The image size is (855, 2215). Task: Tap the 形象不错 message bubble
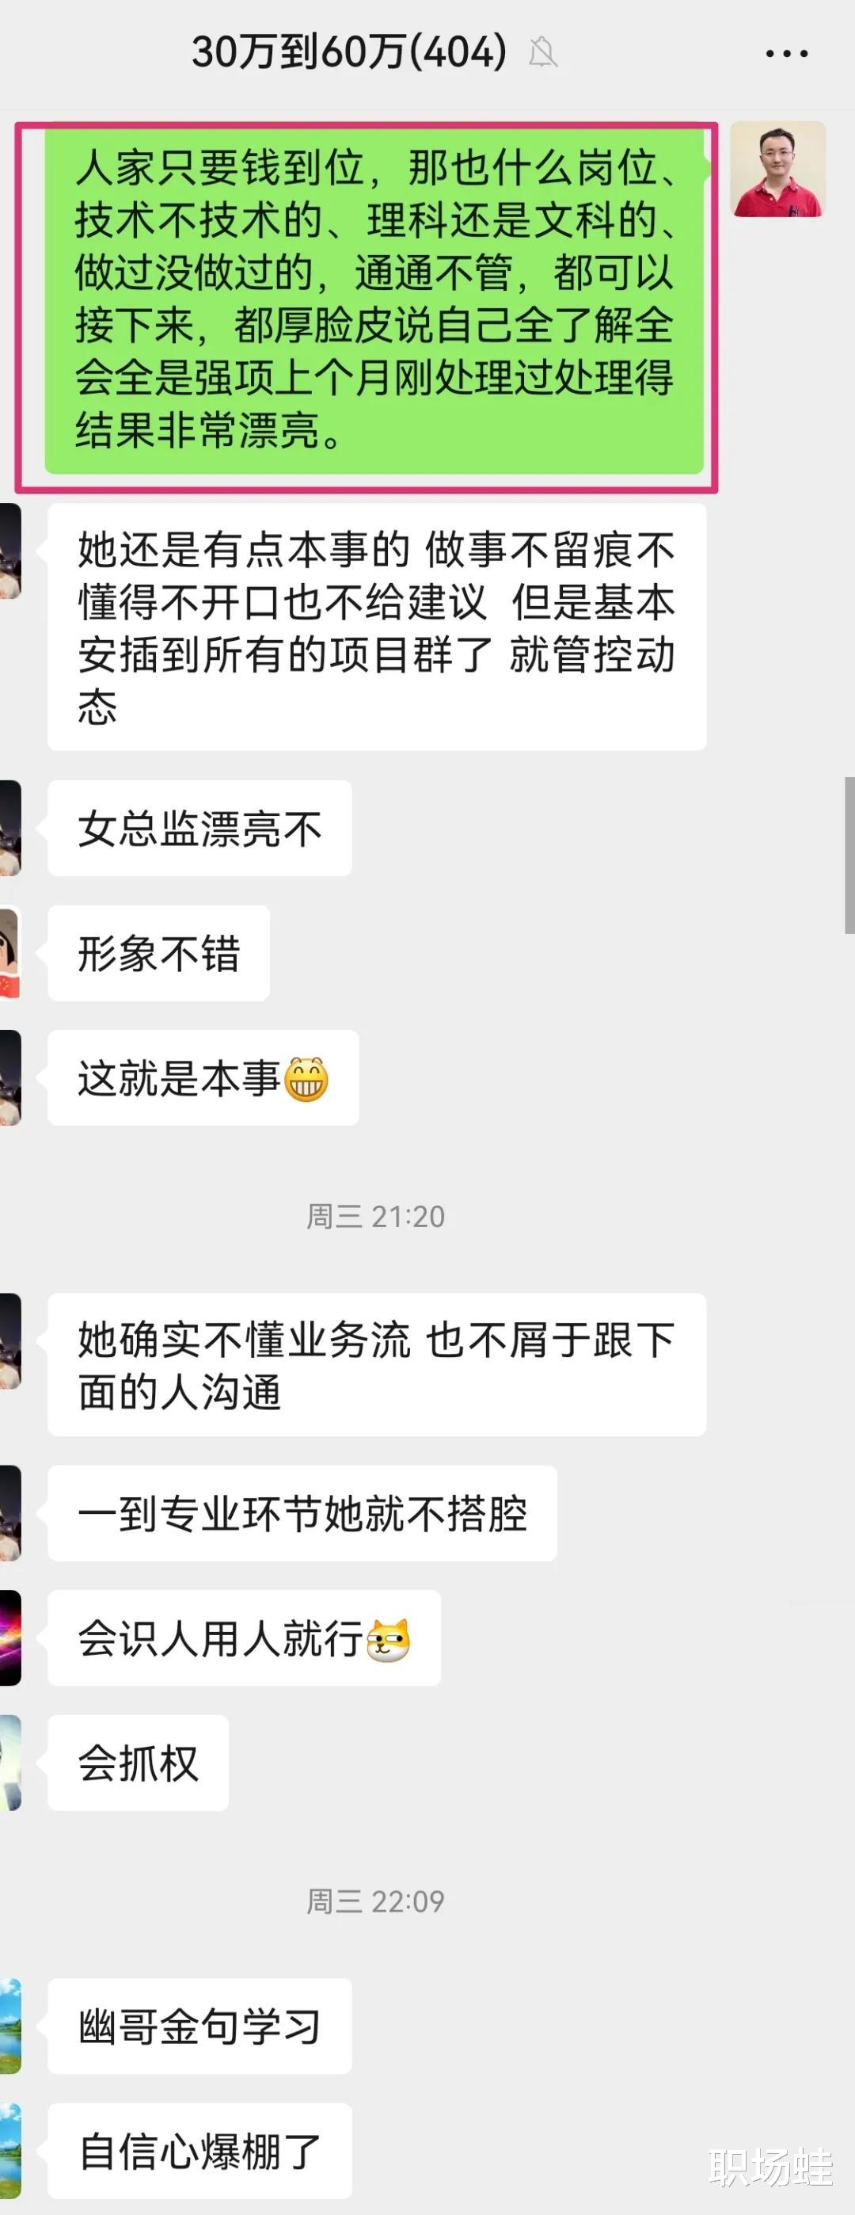159,953
